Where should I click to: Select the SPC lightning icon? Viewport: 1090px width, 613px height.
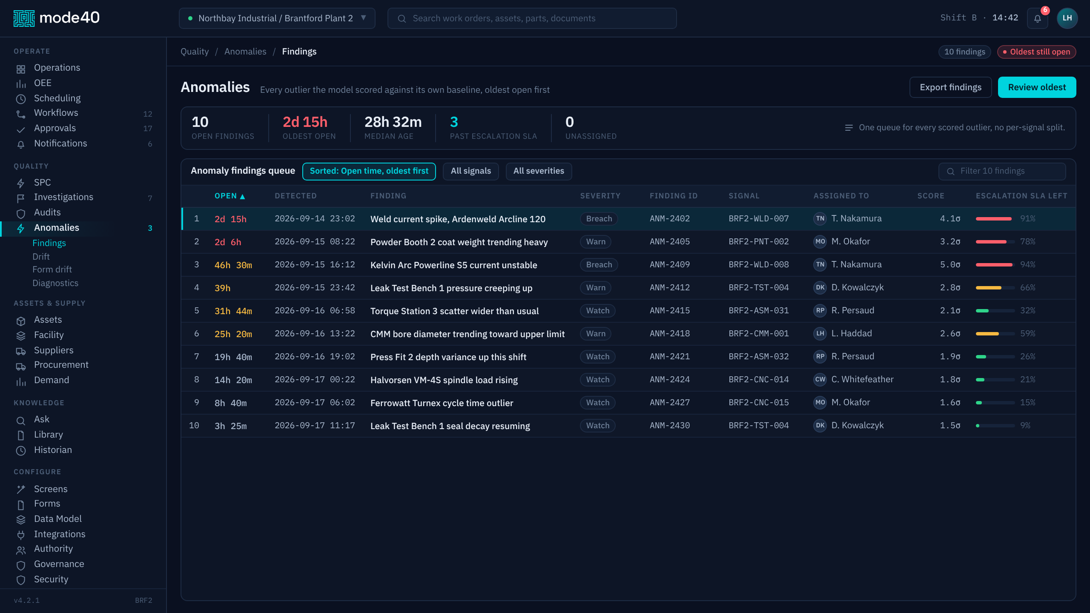(x=21, y=183)
